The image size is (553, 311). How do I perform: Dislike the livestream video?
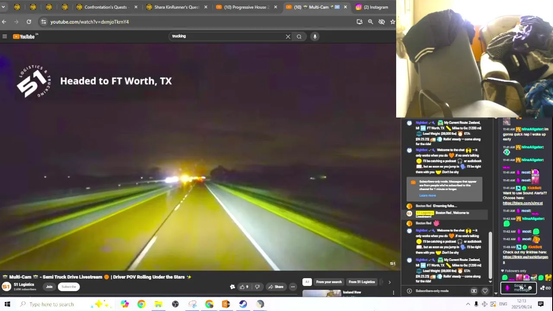point(257,287)
